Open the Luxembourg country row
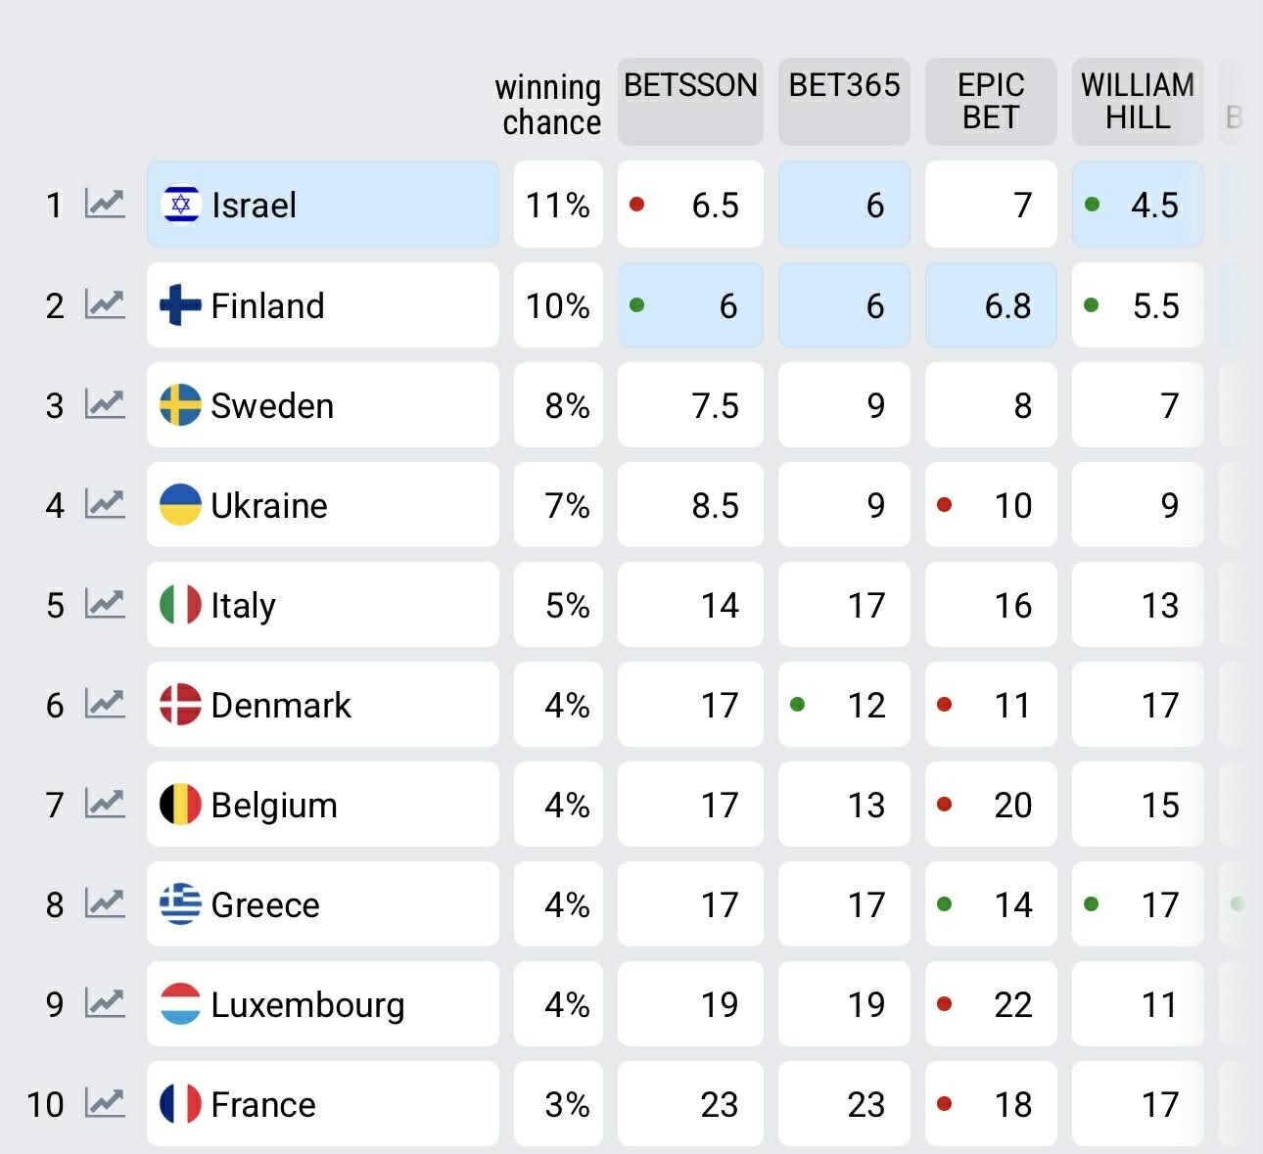This screenshot has width=1263, height=1154. click(x=322, y=1003)
